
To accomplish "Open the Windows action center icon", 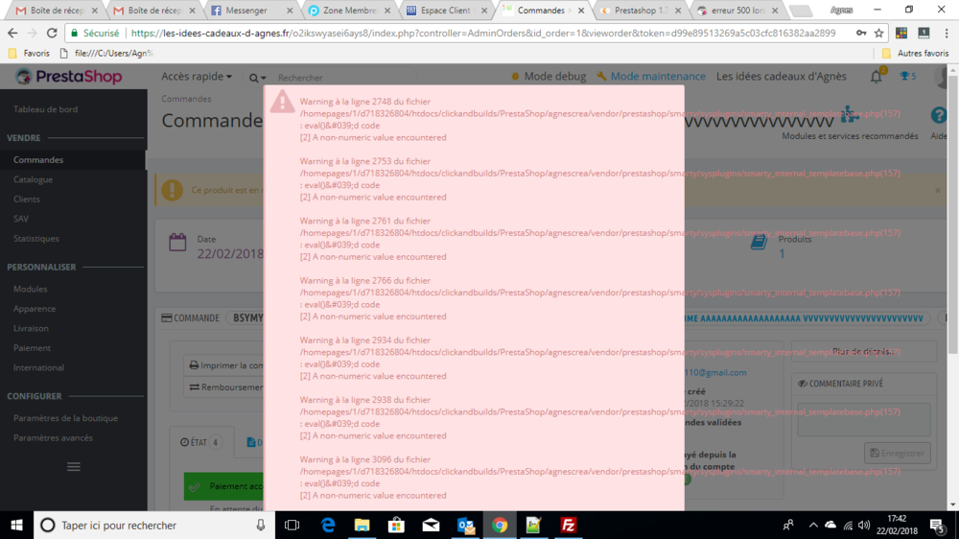I will [938, 525].
